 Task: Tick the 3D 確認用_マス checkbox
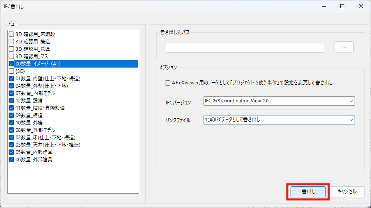coord(11,57)
